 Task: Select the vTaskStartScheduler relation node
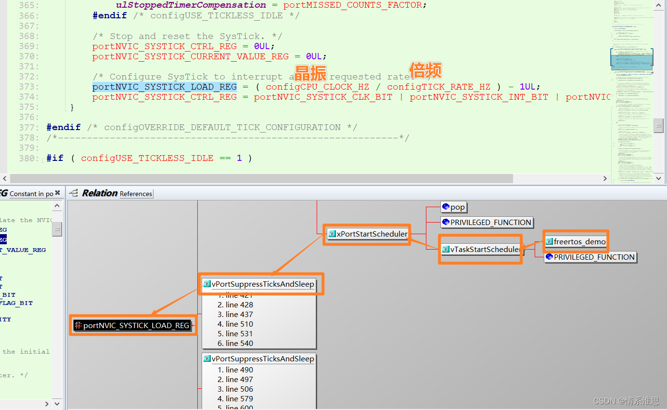481,250
